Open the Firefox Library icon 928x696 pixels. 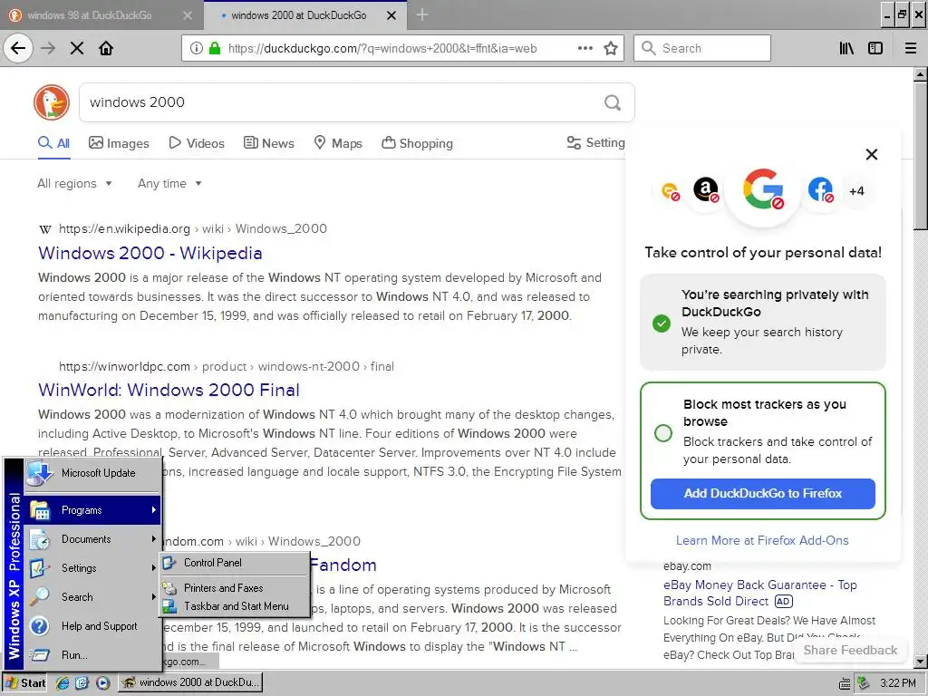pyautogui.click(x=846, y=48)
